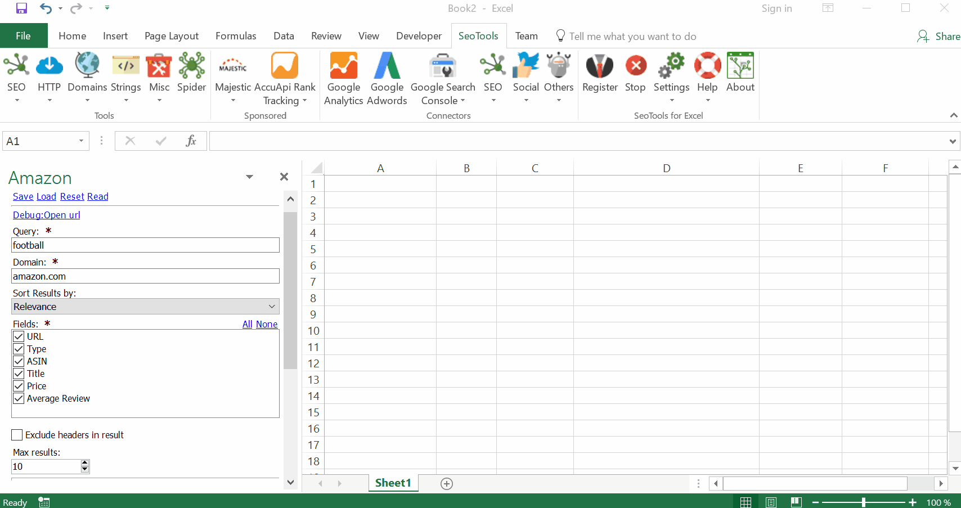Open SeoTools Settings gears
This screenshot has width=961, height=508.
672,66
